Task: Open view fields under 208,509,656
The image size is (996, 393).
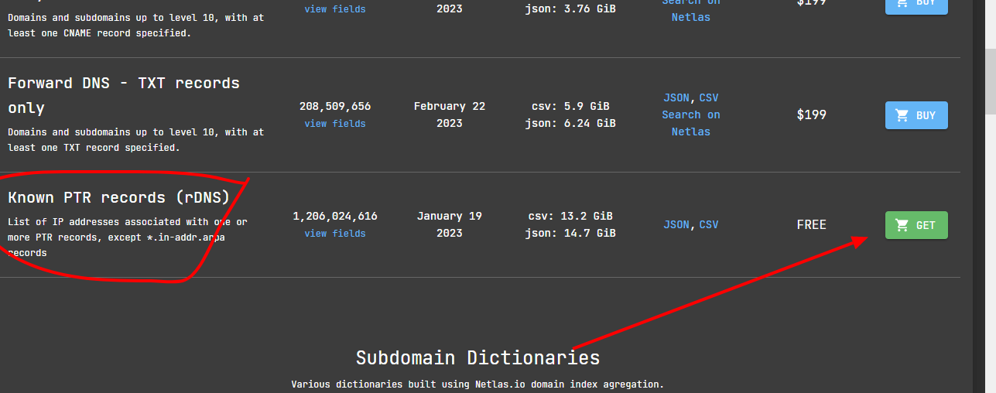Action: coord(335,124)
